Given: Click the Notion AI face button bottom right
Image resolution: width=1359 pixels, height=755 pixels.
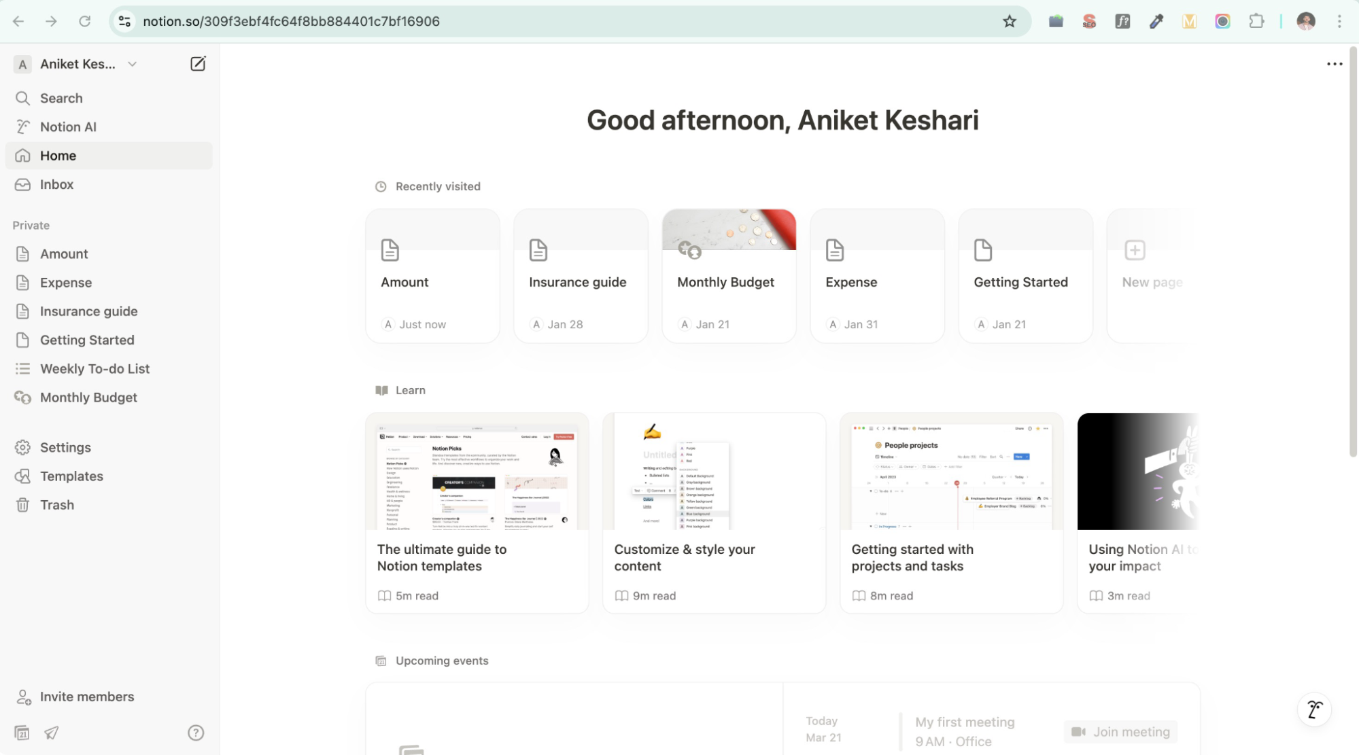Looking at the screenshot, I should click(1314, 709).
